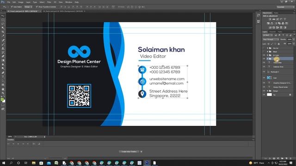Open the Essentials workspace dropdown

pos(285,7)
